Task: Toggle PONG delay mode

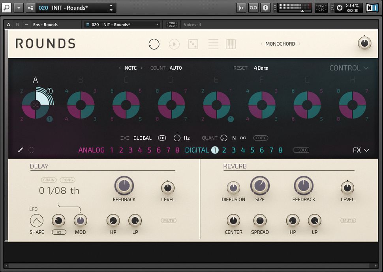Action: click(x=67, y=180)
